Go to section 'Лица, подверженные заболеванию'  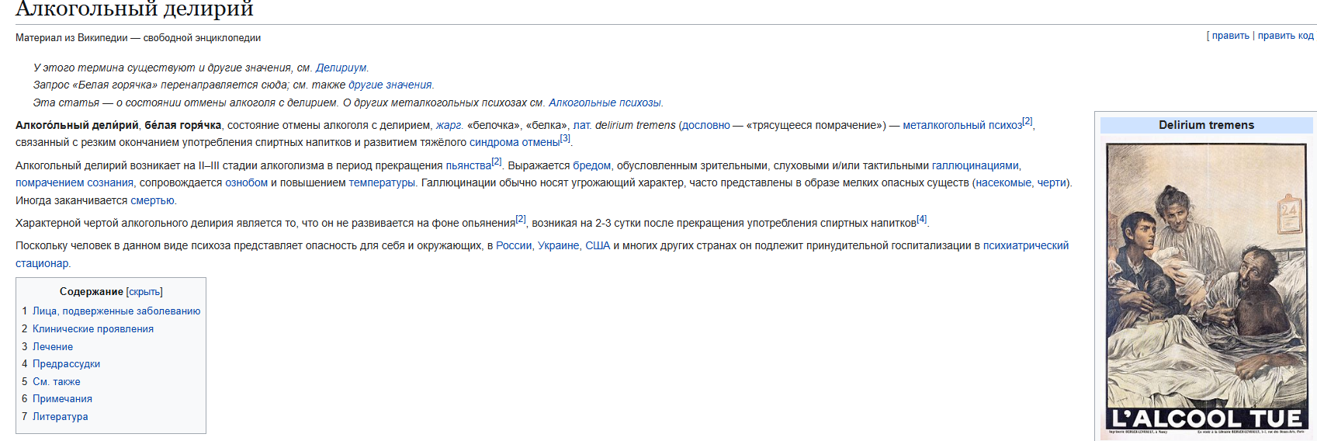click(x=116, y=311)
